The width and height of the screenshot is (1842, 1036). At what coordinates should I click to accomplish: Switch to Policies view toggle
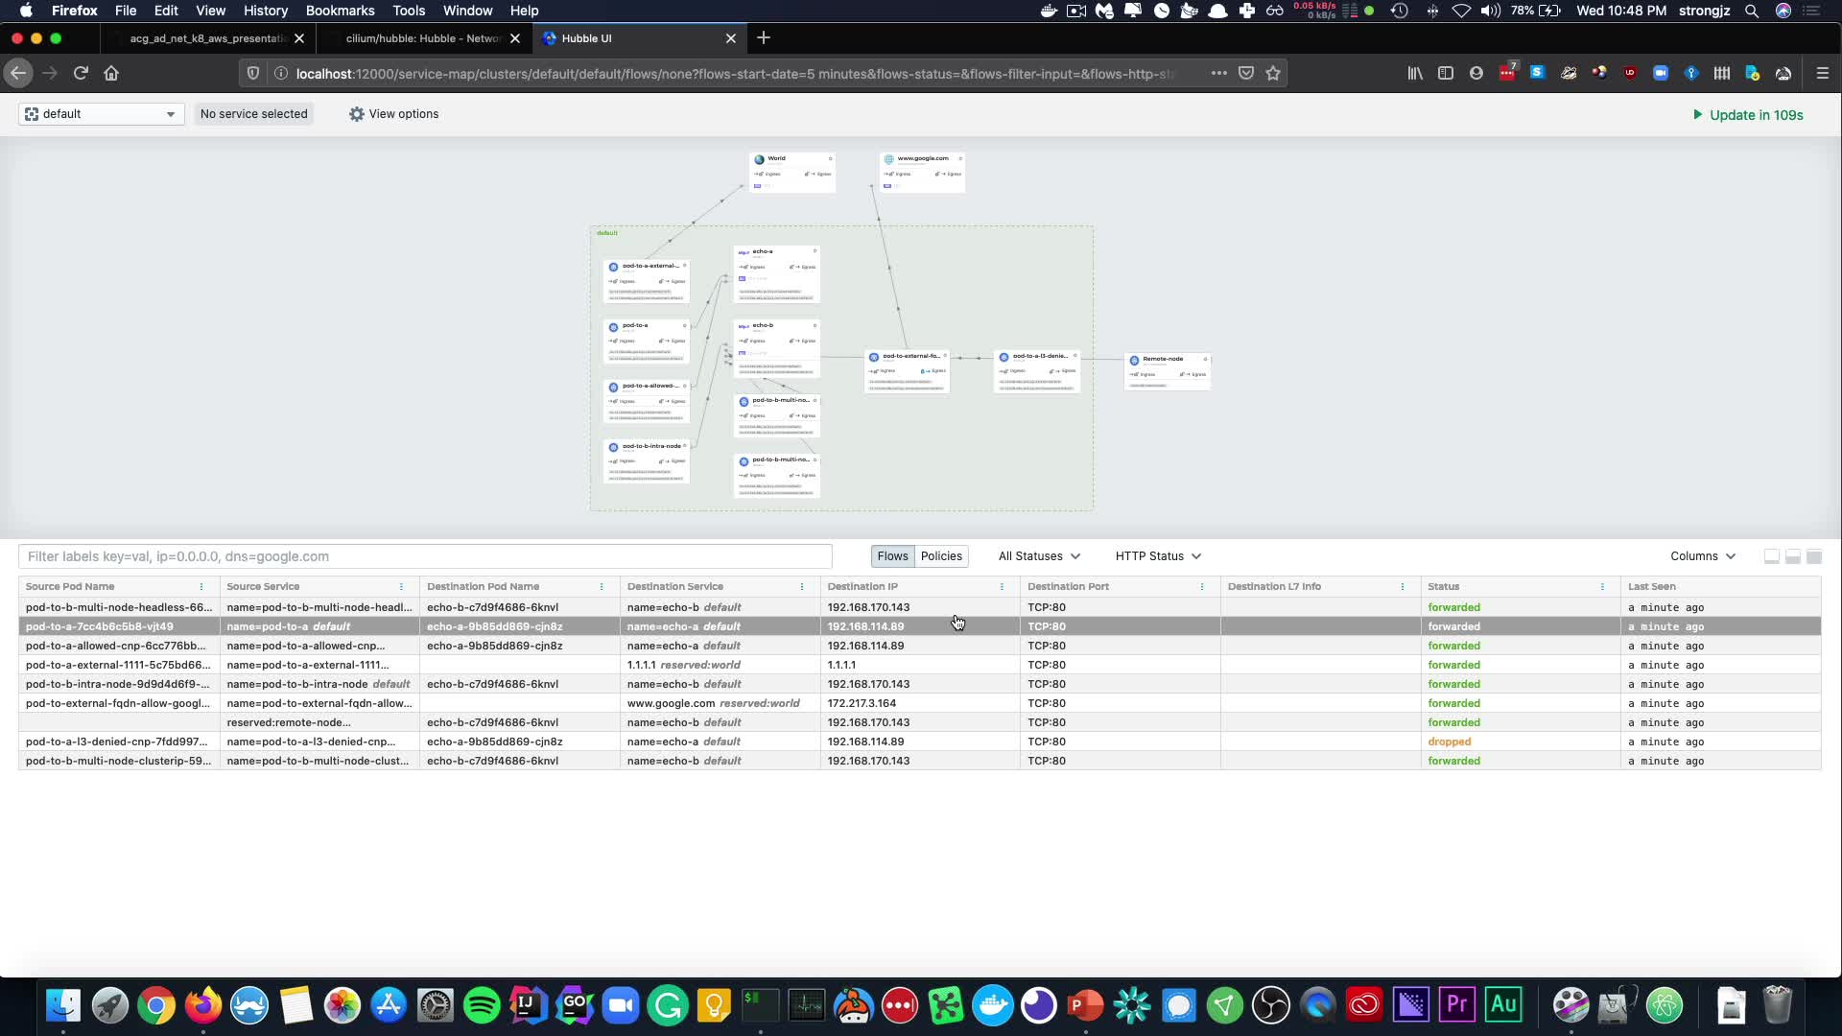[941, 556]
